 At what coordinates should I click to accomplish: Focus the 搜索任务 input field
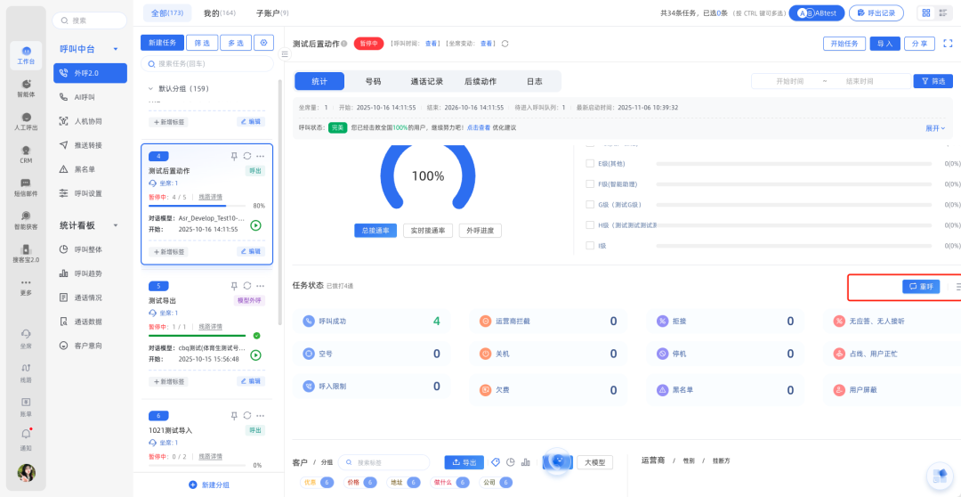pos(210,64)
